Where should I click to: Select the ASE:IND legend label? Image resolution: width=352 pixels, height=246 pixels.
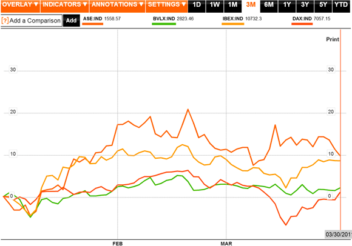click(x=92, y=19)
